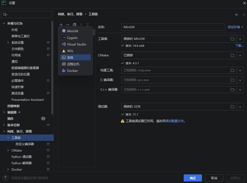Viewport: 247px width, 183px height.
Task: Collapse the 外观与行为 tree section
Action: [x=4, y=23]
